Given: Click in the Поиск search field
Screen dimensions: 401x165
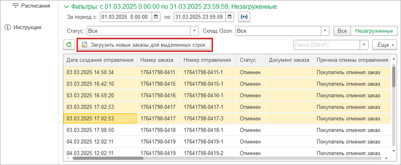Looking at the screenshot, I should pos(326,45).
